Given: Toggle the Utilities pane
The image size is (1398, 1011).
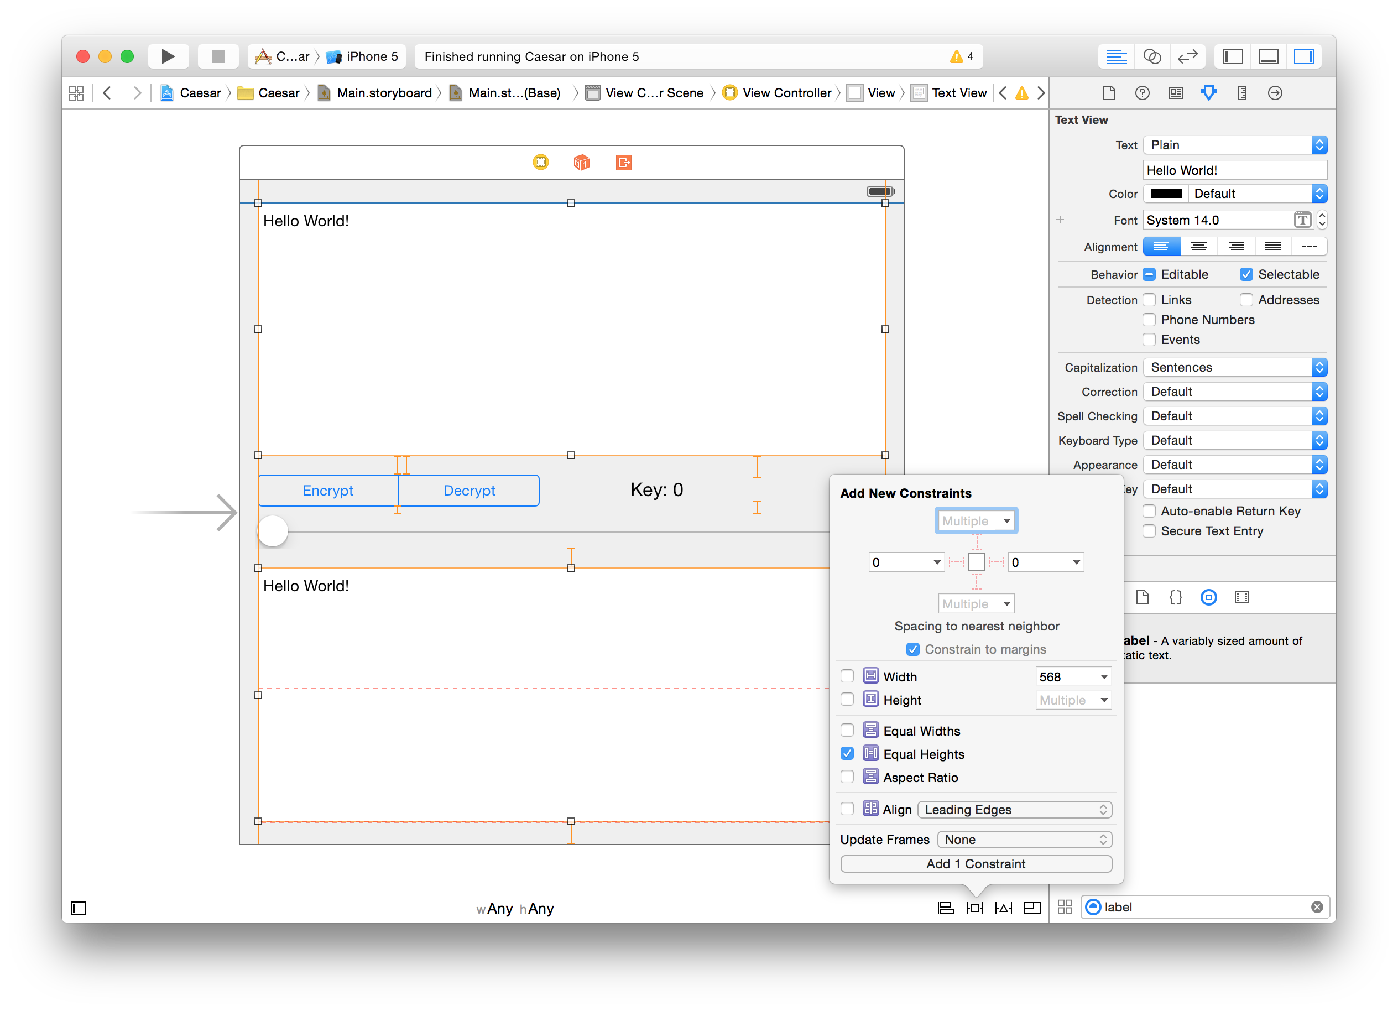Looking at the screenshot, I should click(1303, 57).
